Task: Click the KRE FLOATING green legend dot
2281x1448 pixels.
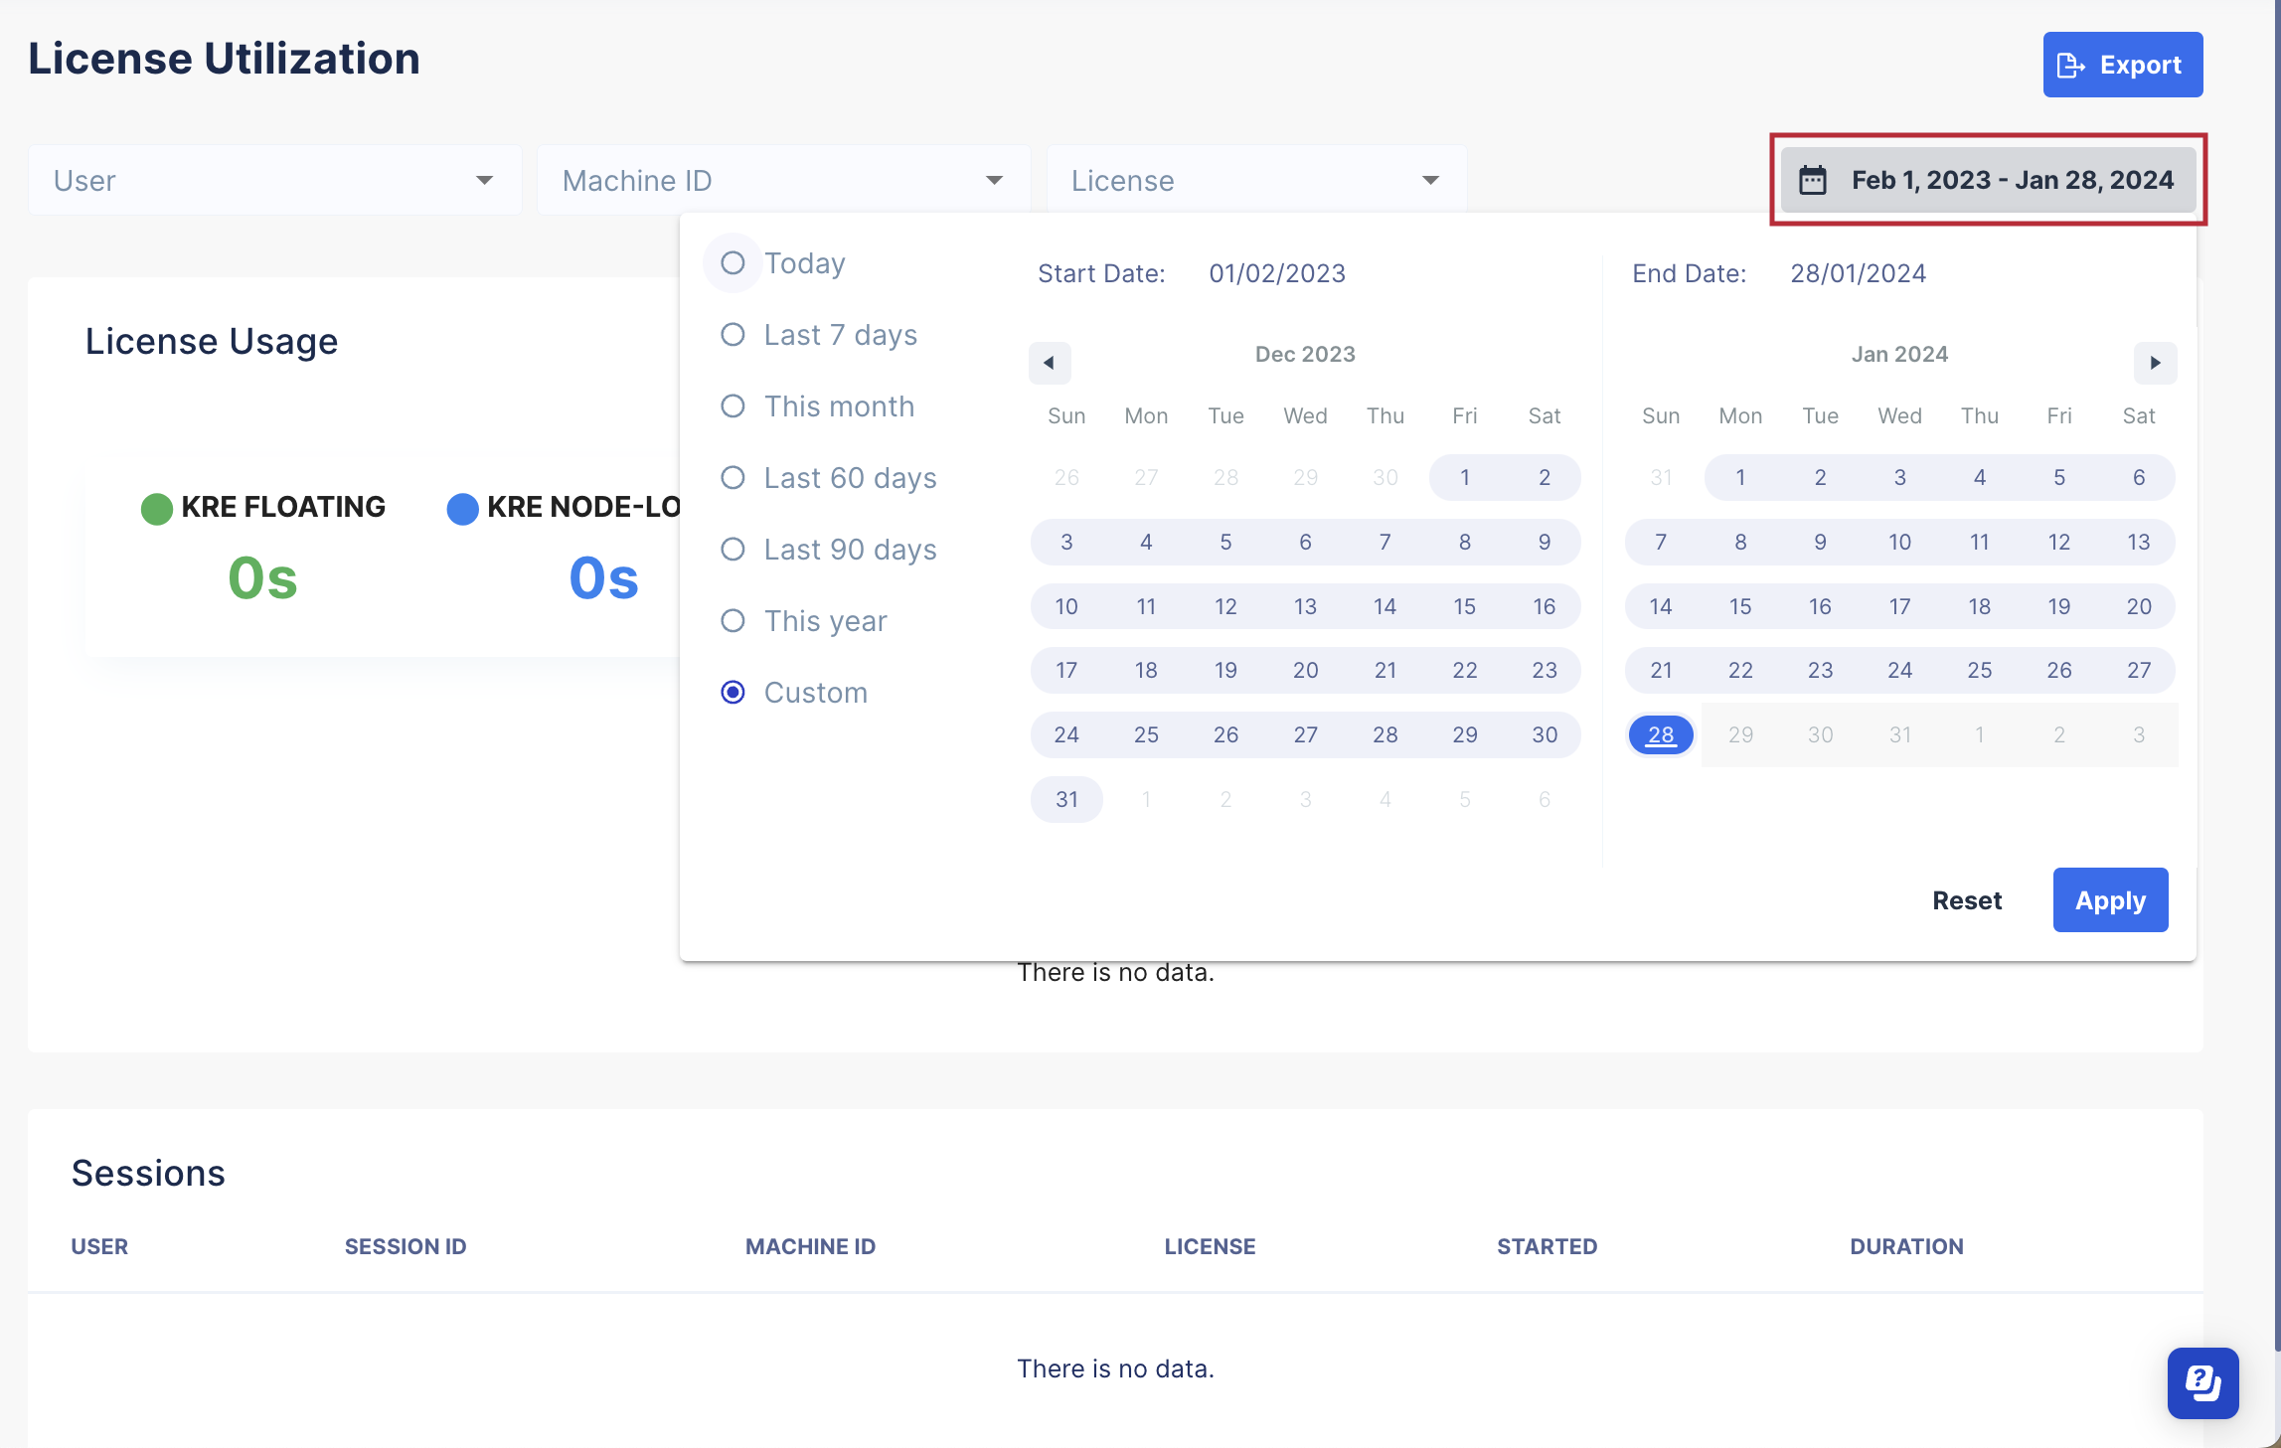Action: (x=157, y=507)
